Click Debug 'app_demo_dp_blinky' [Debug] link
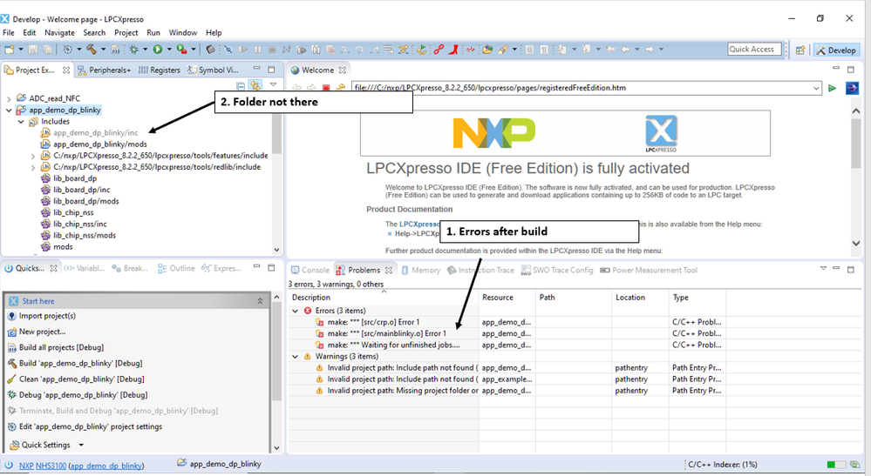 pos(84,395)
